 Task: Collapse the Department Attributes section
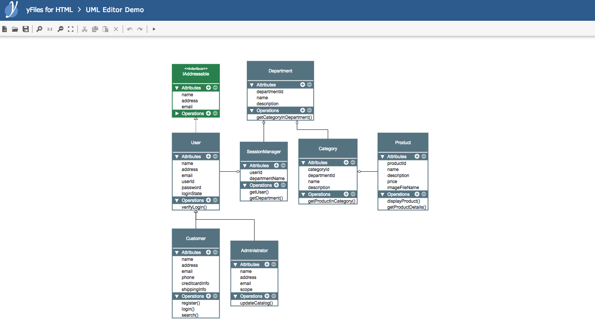[252, 85]
